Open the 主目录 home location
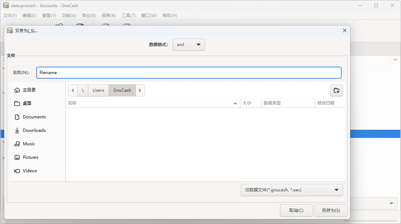The width and height of the screenshot is (401, 224). (29, 90)
